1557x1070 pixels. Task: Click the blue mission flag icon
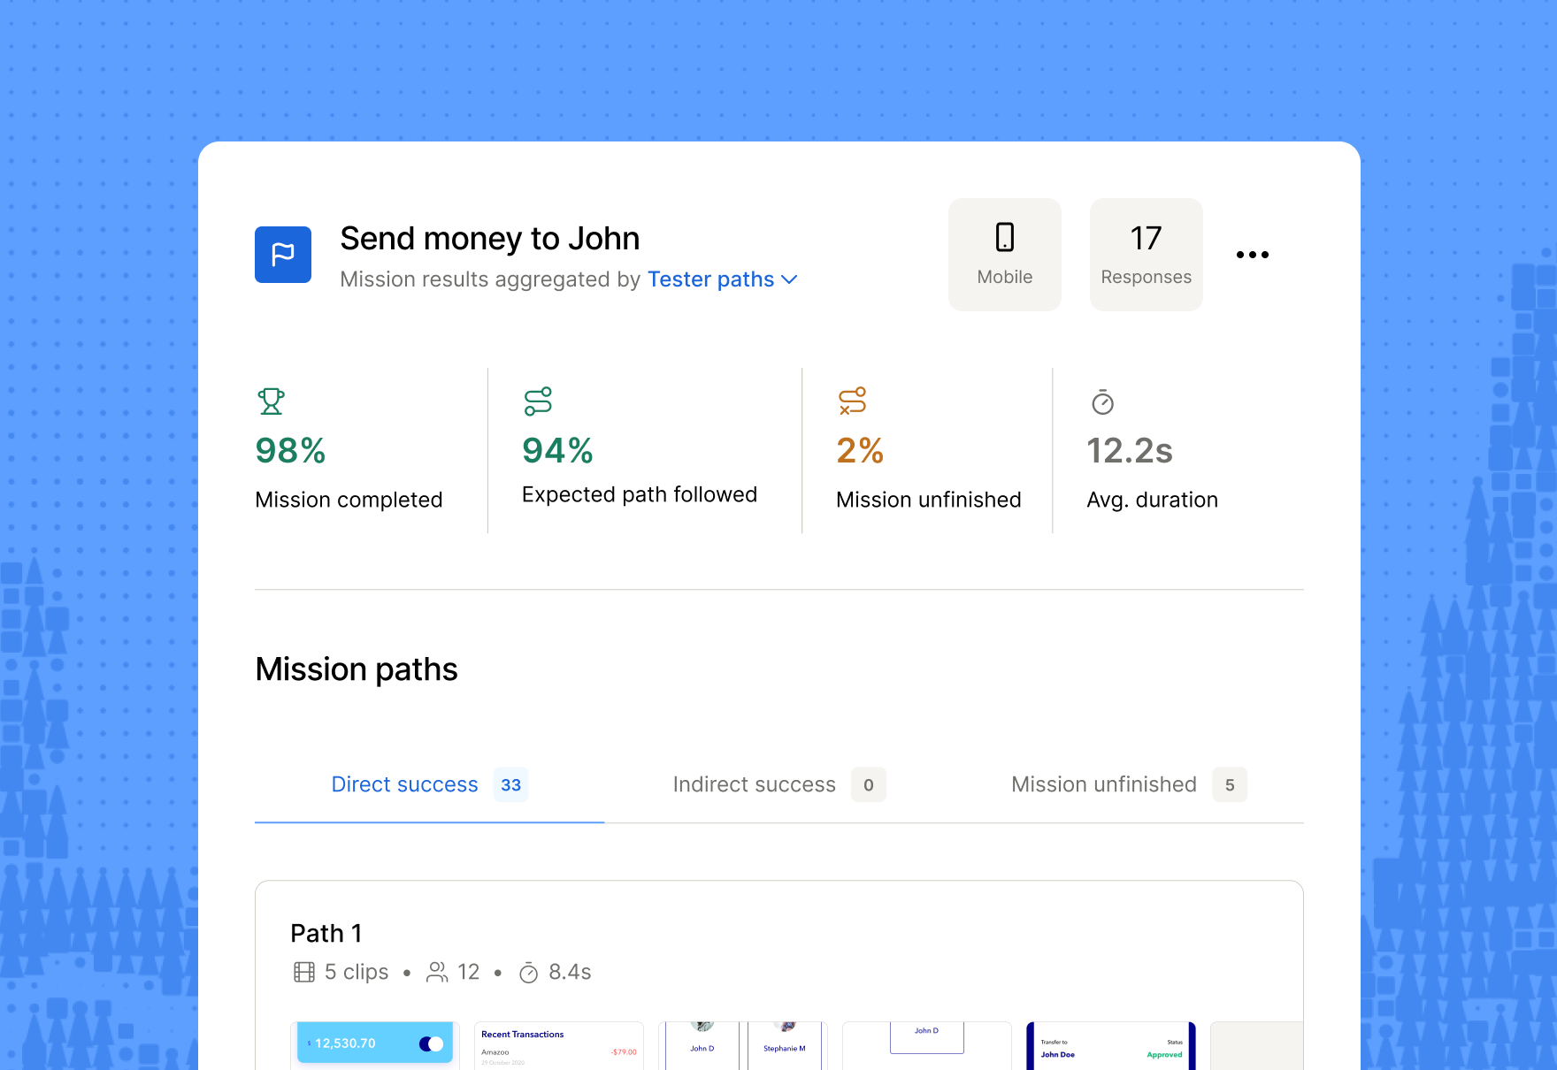pos(283,255)
